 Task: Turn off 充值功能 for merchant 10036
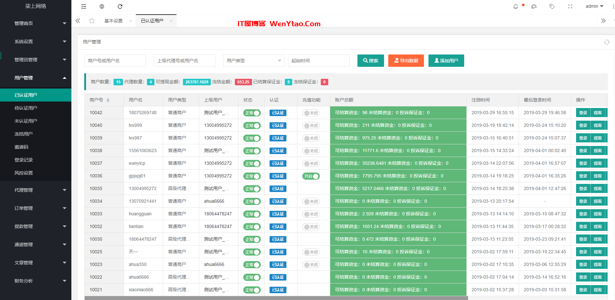[x=311, y=176]
